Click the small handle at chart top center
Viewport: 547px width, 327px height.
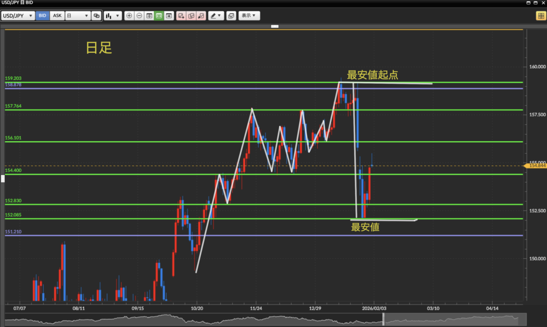pos(275,26)
